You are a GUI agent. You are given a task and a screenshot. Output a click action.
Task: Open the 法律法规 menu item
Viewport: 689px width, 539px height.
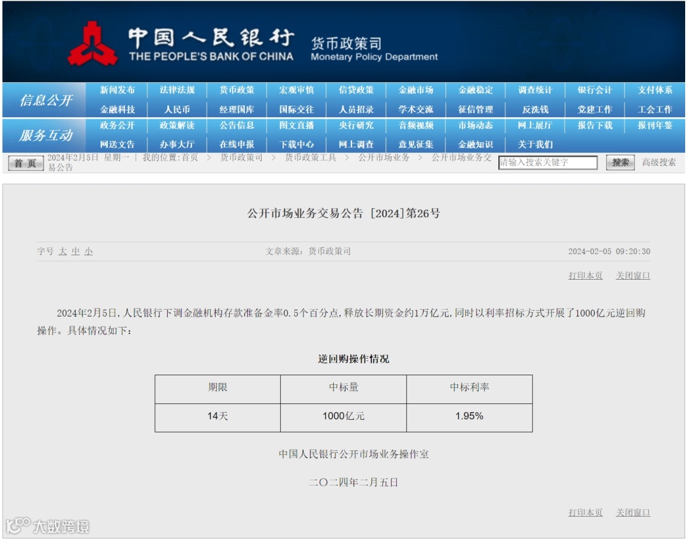click(x=177, y=90)
